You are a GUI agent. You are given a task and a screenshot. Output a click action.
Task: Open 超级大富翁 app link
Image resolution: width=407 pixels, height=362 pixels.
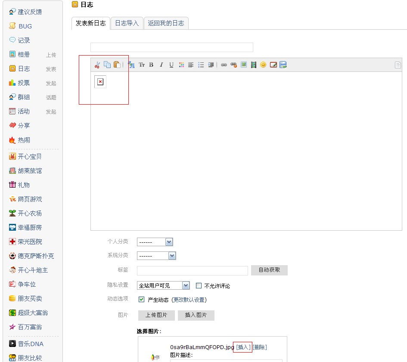(33, 312)
